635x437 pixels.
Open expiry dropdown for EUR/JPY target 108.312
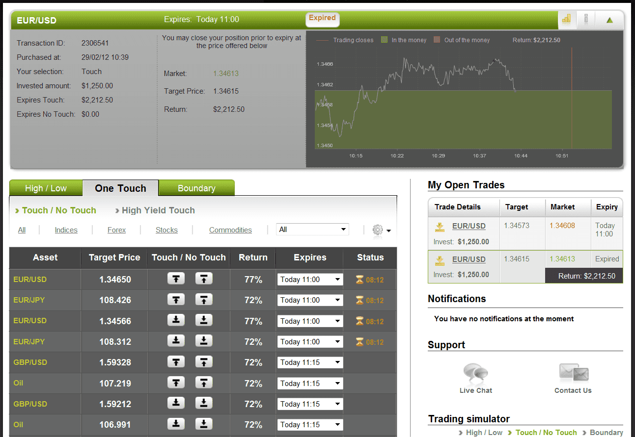pyautogui.click(x=310, y=342)
